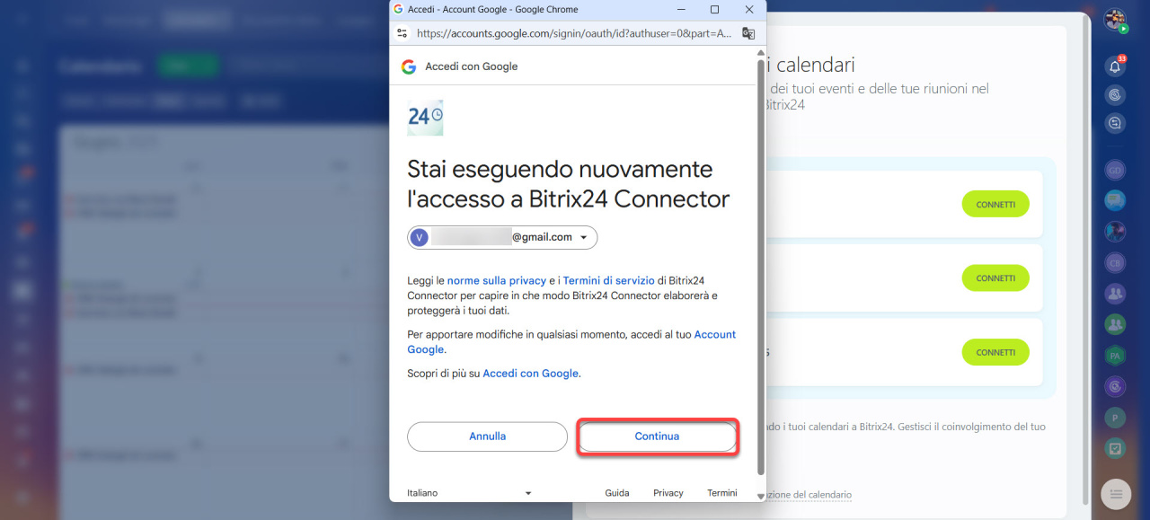Click the green checkmark task icon in sidebar

point(1115,448)
